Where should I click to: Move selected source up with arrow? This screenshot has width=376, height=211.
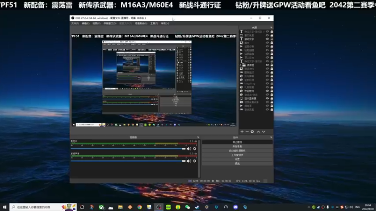tap(258, 132)
